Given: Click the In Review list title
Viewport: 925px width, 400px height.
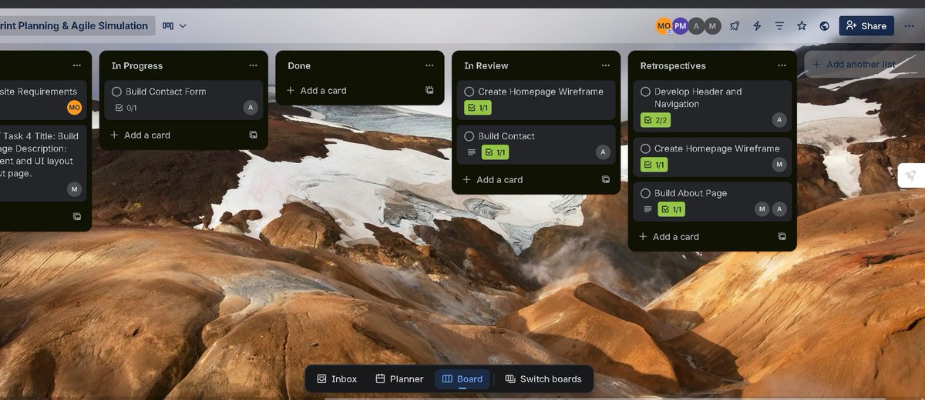Looking at the screenshot, I should (x=486, y=65).
